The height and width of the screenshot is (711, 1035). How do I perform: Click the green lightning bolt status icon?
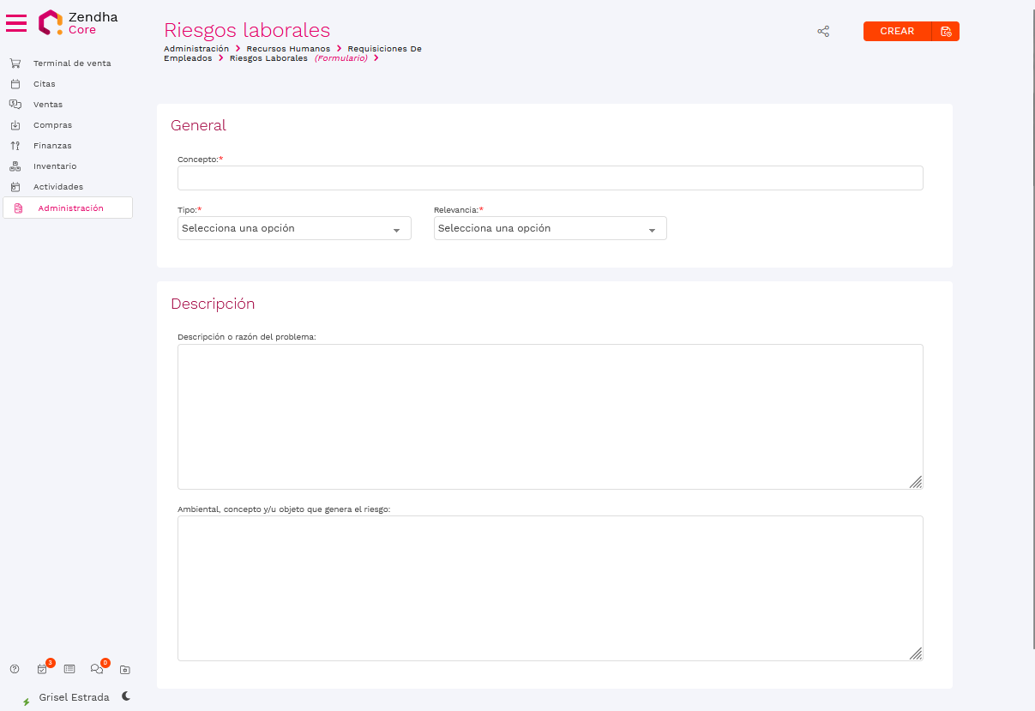[x=26, y=701]
